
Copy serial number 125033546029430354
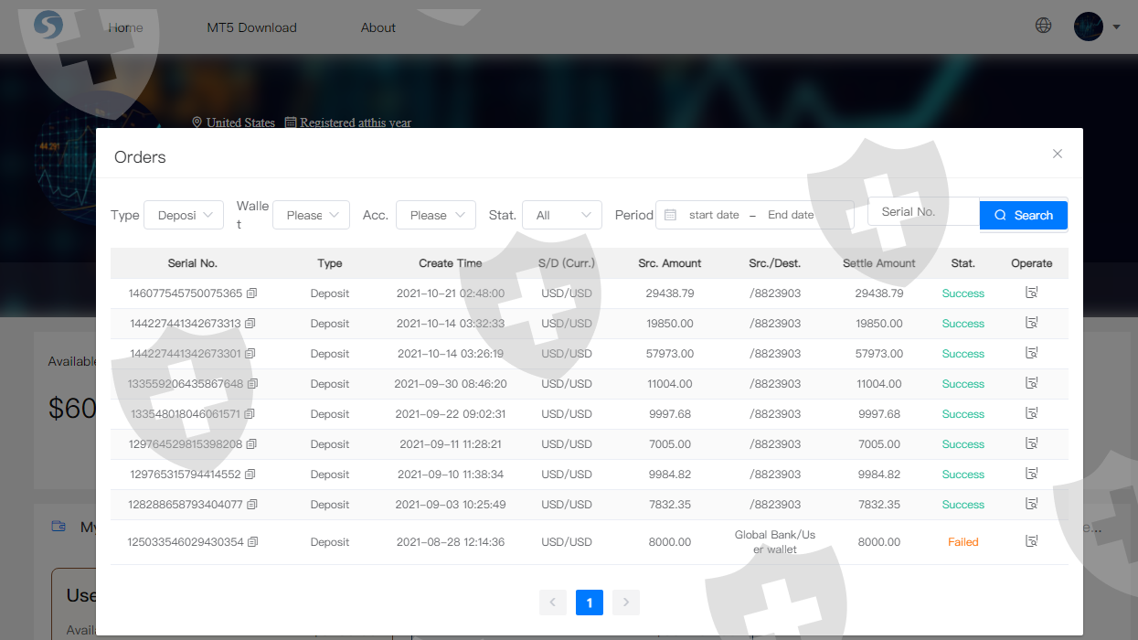click(x=253, y=542)
